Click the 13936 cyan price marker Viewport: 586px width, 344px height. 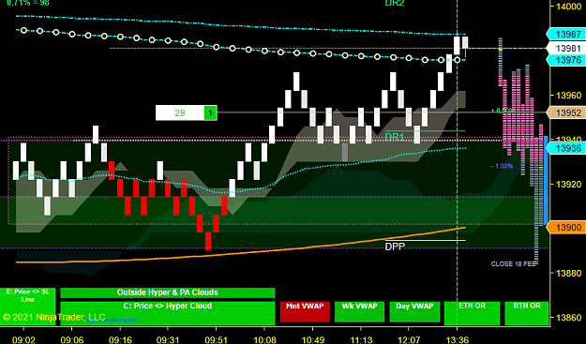pos(565,148)
